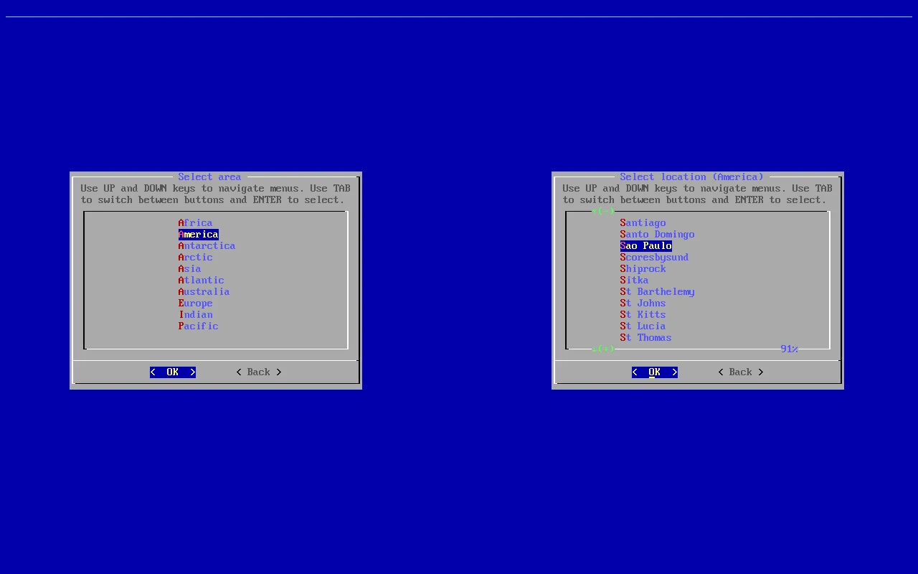The width and height of the screenshot is (918, 574).
Task: Pick Asia in the area menu
Action: (x=190, y=269)
